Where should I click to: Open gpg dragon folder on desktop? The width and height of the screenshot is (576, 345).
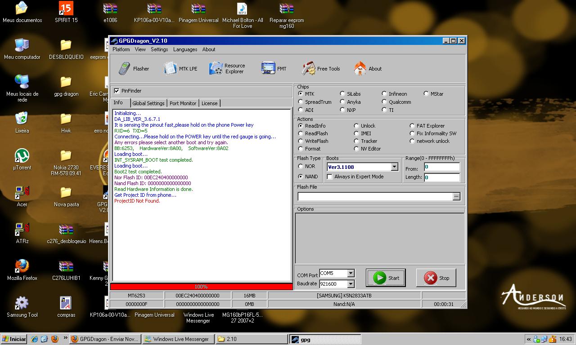click(x=66, y=86)
